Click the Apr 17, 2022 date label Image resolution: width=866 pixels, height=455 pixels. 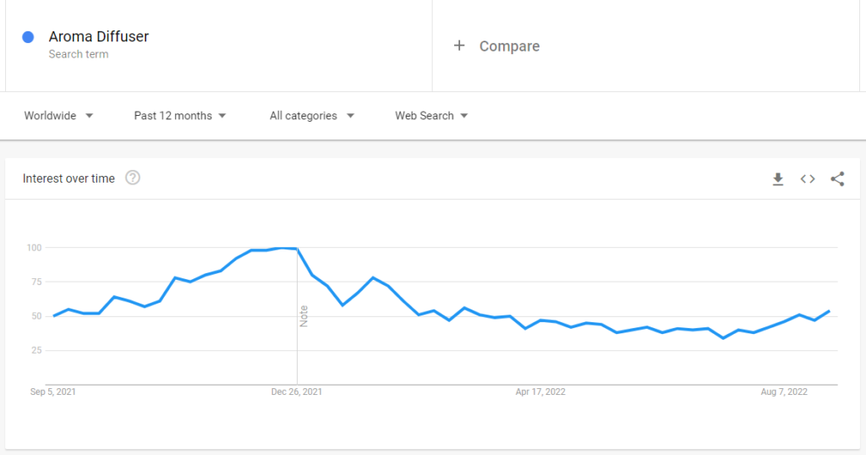540,392
